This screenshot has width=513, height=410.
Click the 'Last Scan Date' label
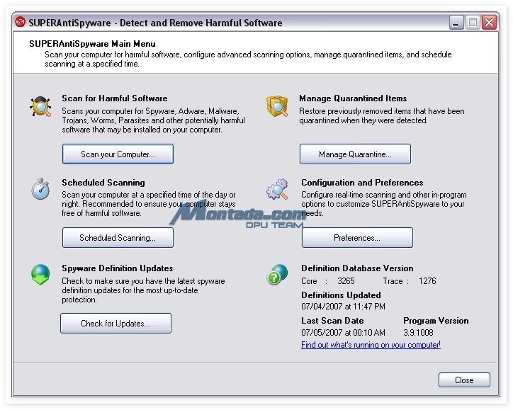(332, 320)
